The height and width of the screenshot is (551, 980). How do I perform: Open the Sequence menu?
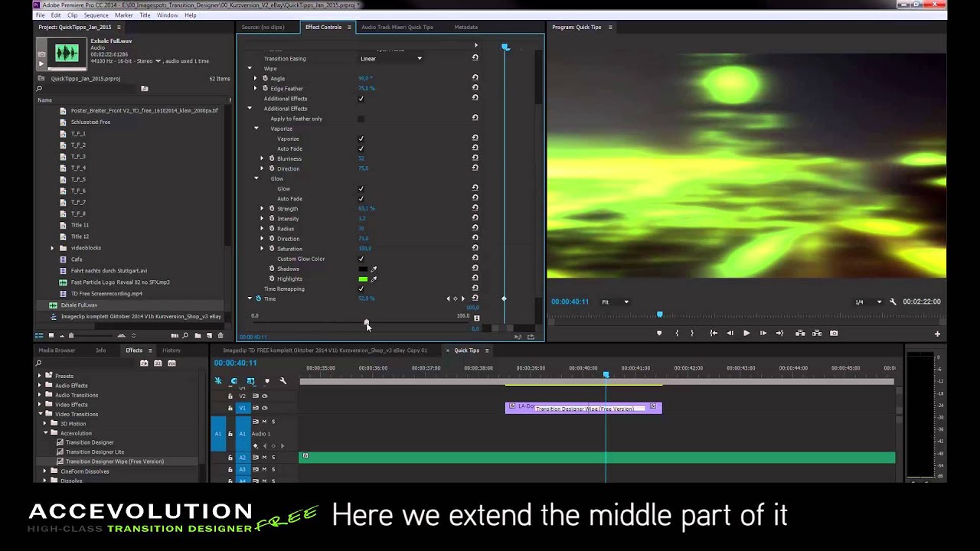click(96, 15)
